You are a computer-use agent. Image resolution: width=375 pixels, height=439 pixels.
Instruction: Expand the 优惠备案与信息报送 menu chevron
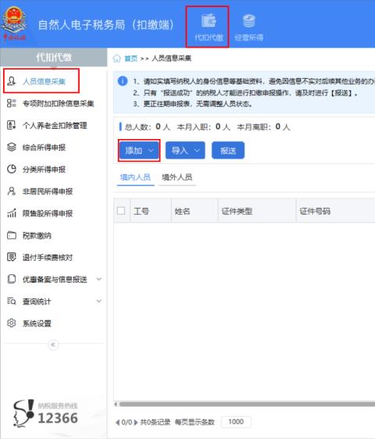point(99,279)
